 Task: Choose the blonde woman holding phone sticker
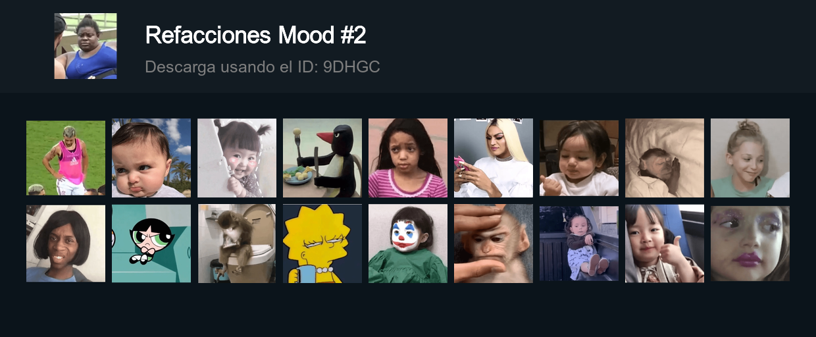(494, 158)
